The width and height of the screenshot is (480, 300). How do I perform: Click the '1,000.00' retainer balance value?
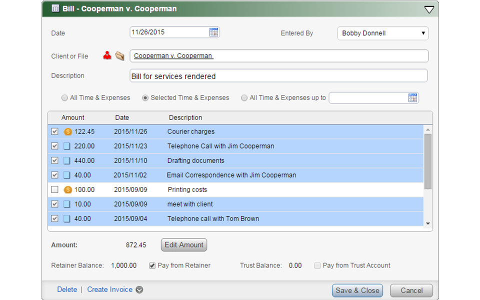click(x=123, y=265)
